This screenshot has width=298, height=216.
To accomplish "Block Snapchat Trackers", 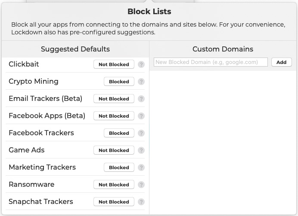I will coord(114,202).
